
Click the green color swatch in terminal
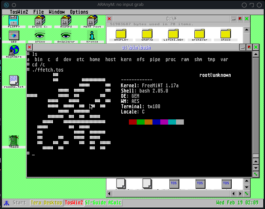141,122
